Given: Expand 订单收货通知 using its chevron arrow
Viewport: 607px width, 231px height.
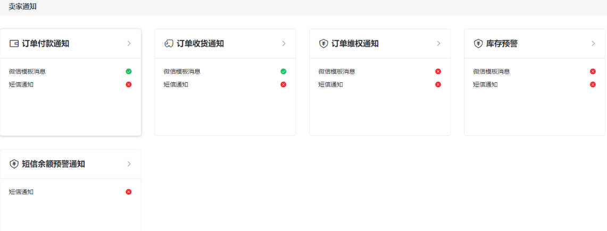Looking at the screenshot, I should click(284, 44).
